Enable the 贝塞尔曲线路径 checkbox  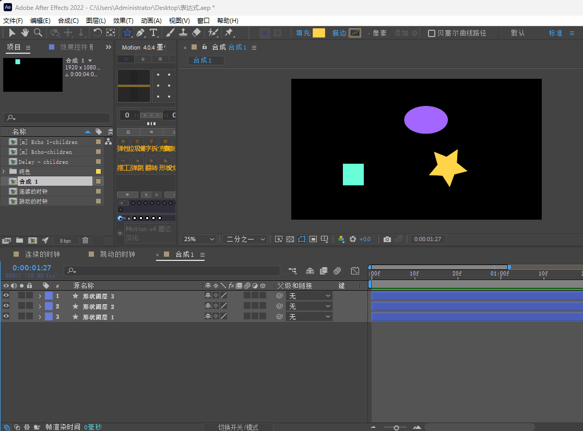point(432,33)
